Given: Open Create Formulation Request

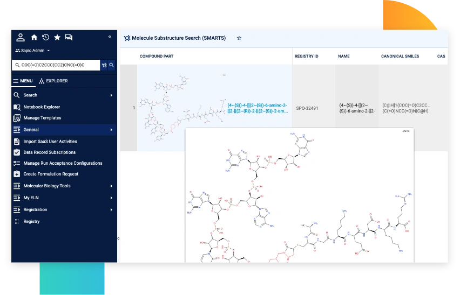Looking at the screenshot, I should [x=64, y=174].
